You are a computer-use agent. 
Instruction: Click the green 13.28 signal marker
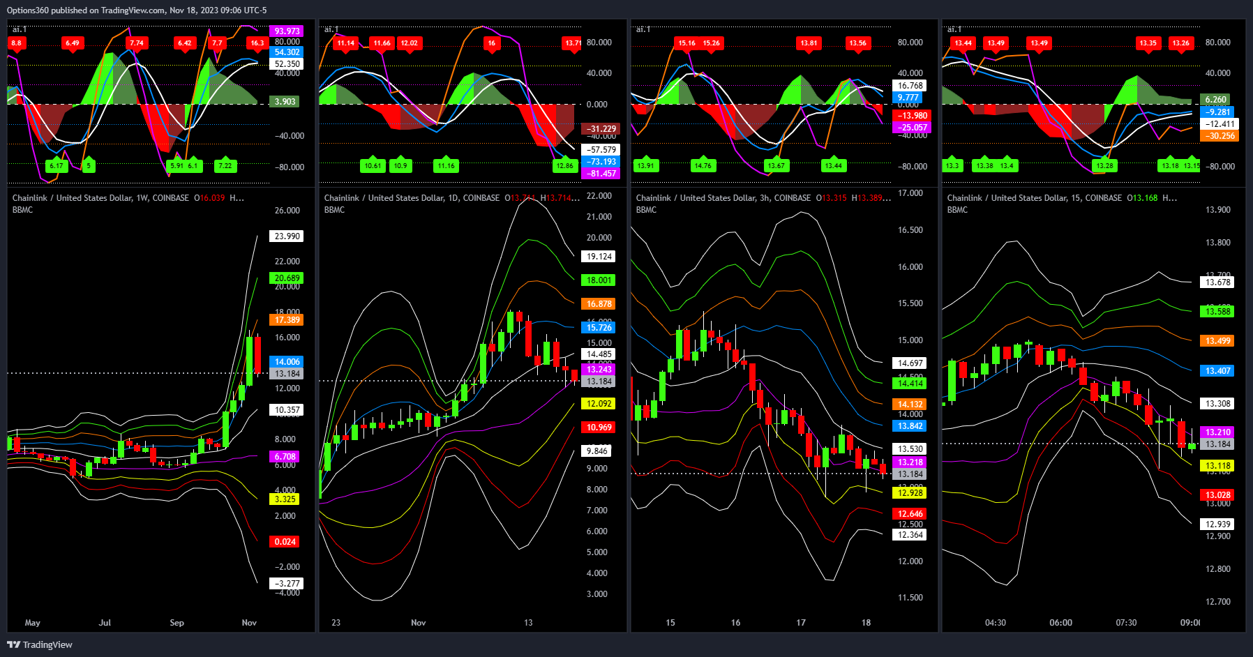point(1105,165)
